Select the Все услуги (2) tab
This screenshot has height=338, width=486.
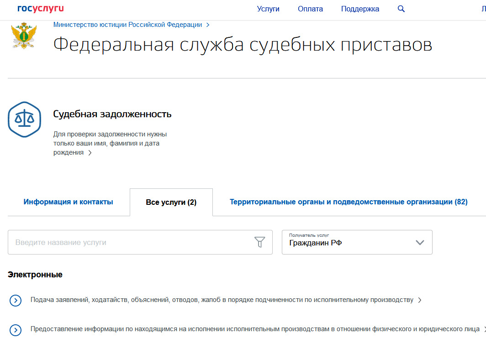click(x=171, y=202)
